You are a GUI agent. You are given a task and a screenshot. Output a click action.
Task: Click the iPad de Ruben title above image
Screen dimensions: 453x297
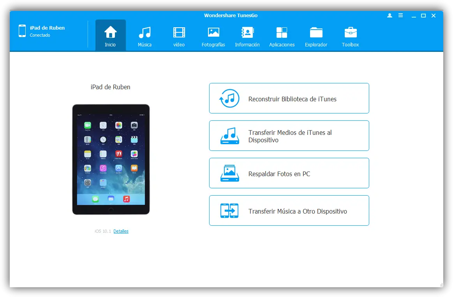pos(110,87)
